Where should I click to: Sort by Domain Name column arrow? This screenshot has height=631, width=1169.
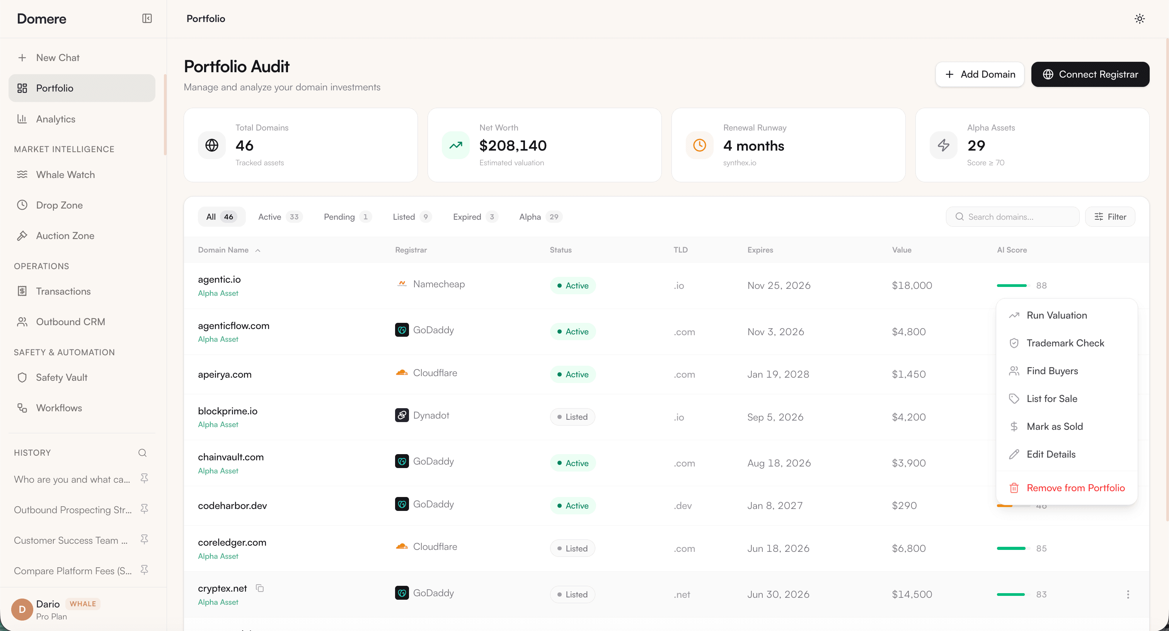tap(258, 250)
